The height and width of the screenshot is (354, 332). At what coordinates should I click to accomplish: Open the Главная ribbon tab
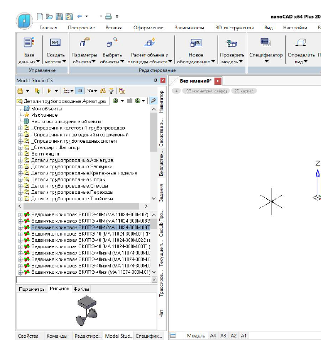point(48,27)
